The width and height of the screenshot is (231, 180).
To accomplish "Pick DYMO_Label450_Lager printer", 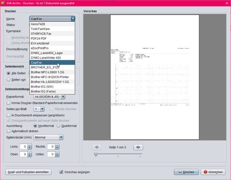I will point(52,53).
